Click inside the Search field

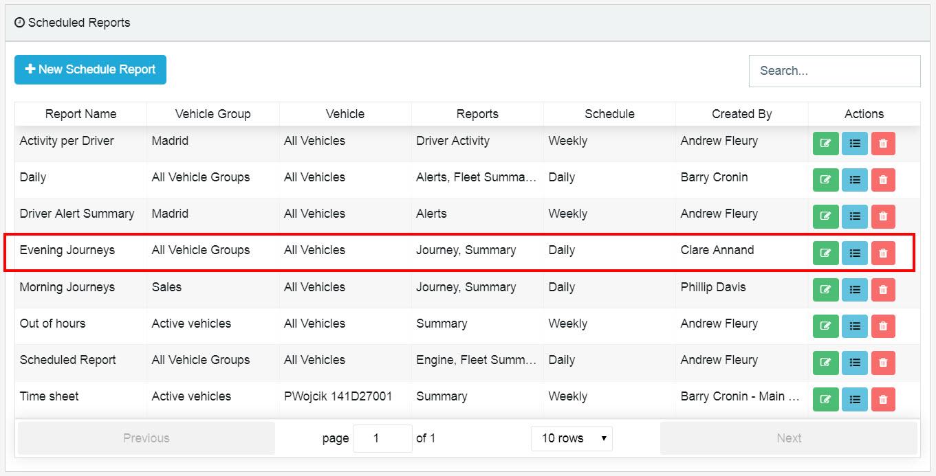pyautogui.click(x=834, y=71)
